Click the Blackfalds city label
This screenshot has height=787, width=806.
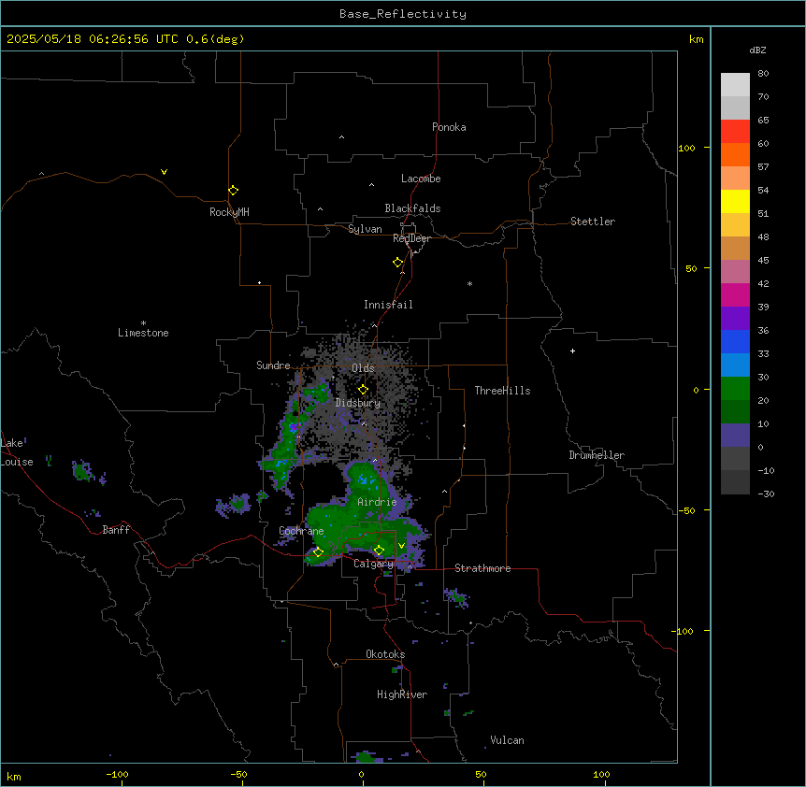[x=412, y=208]
